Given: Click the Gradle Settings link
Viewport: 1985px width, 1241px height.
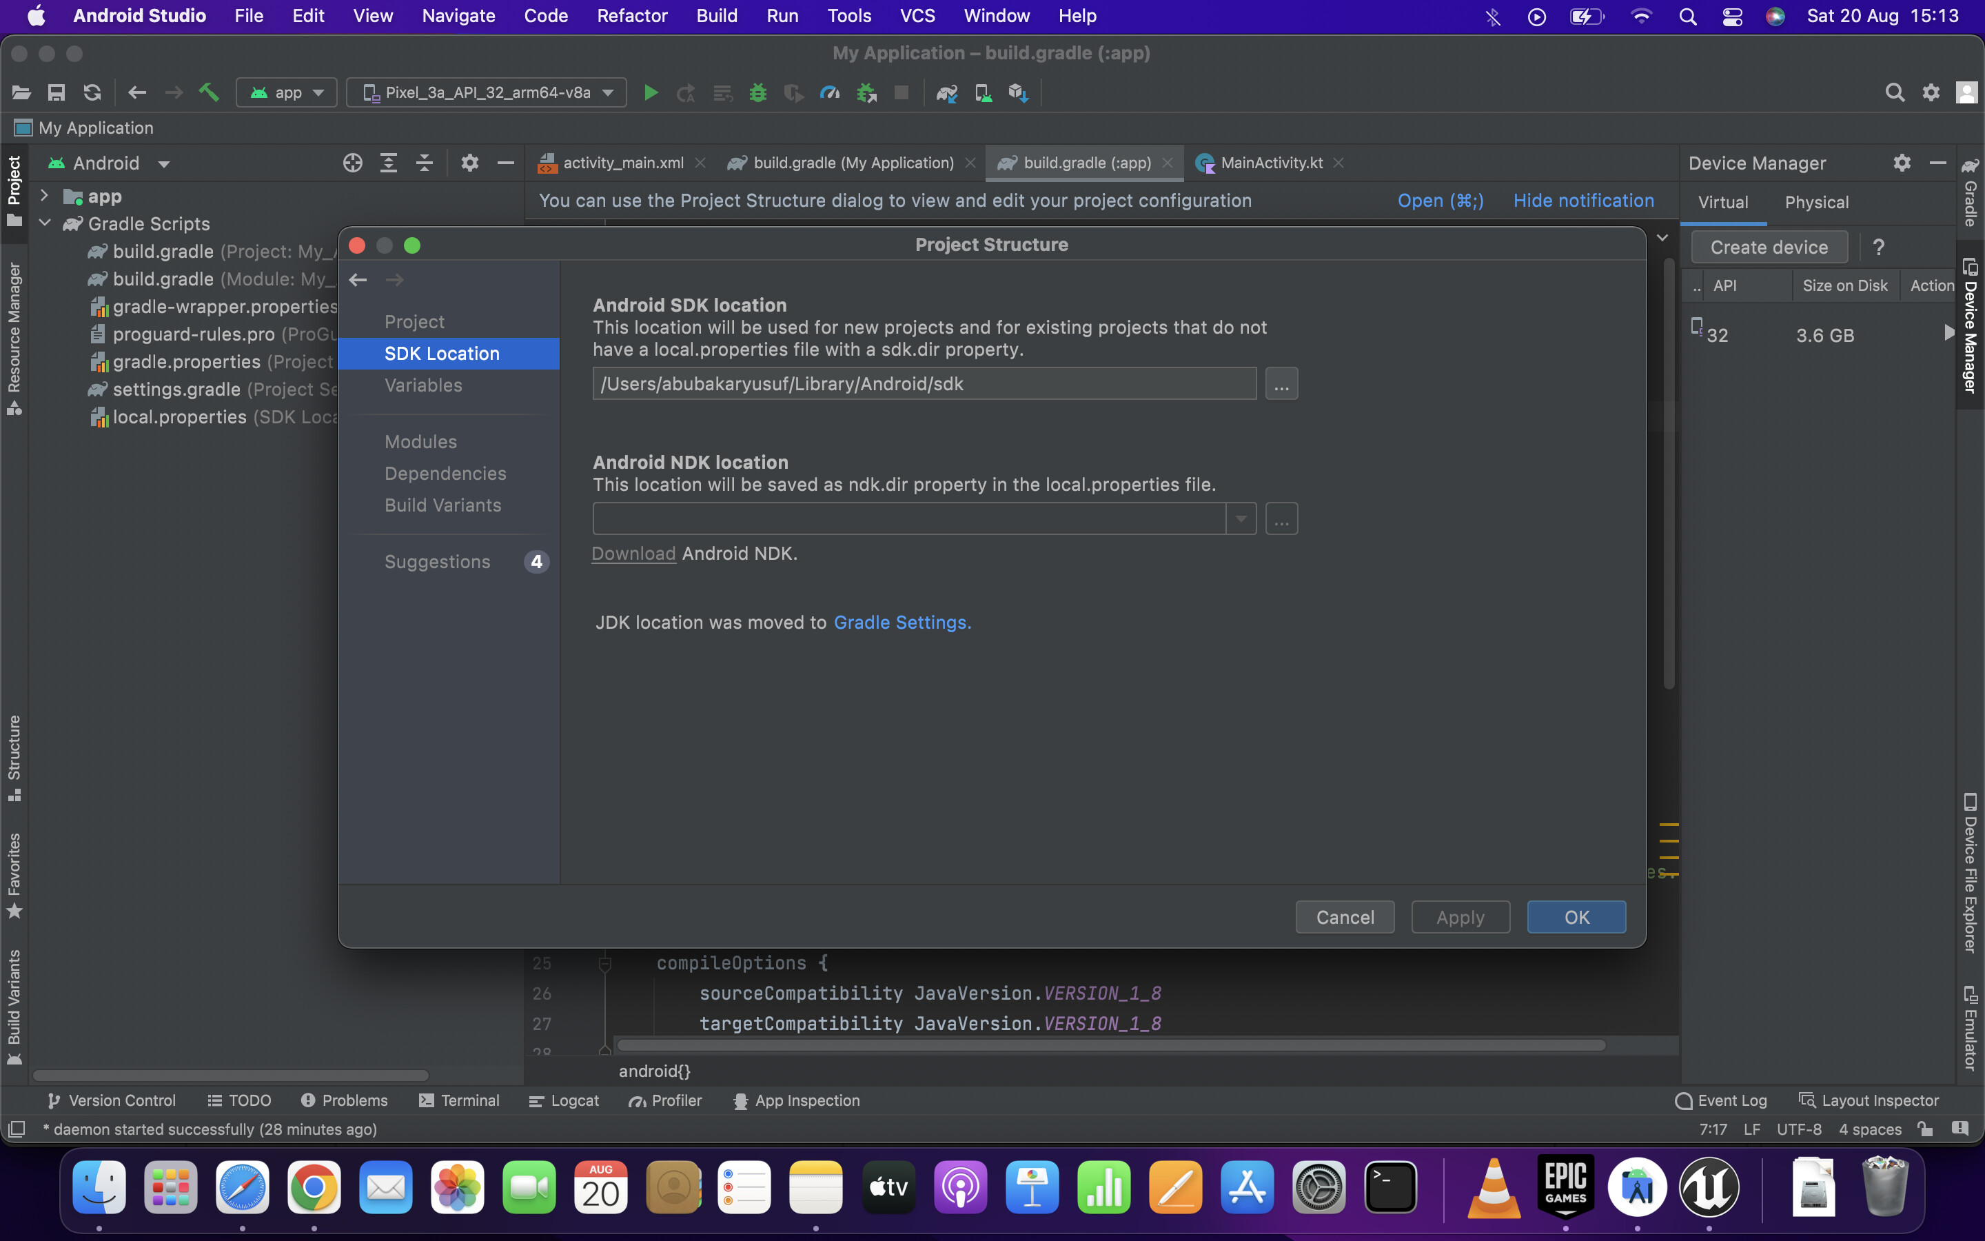Looking at the screenshot, I should (902, 622).
